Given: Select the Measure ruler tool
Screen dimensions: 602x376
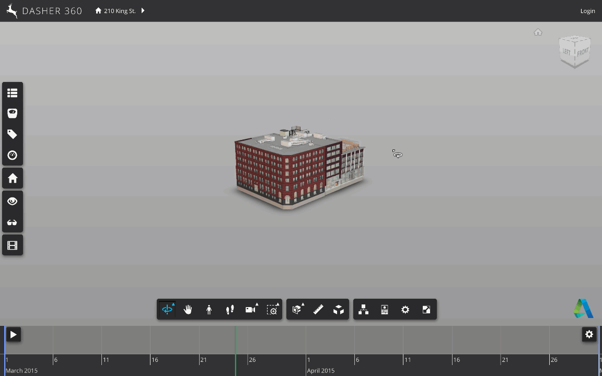Looking at the screenshot, I should pos(318,309).
